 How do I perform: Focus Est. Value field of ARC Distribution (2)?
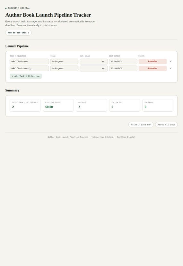[94, 68]
